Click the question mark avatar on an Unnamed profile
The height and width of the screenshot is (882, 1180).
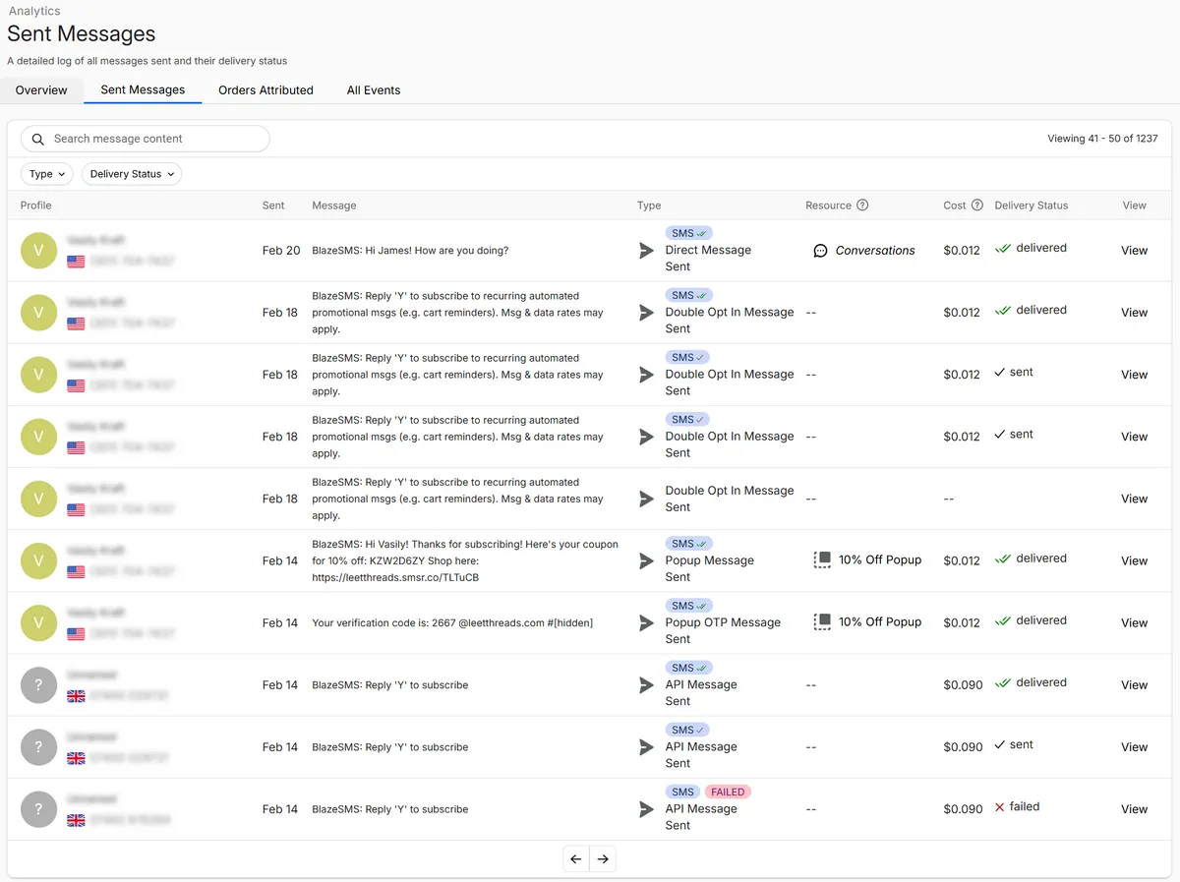38,684
